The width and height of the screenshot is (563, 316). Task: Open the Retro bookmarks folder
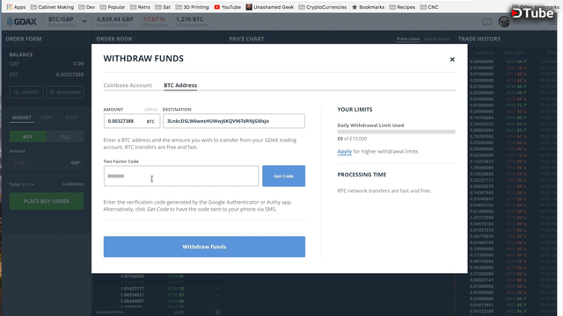tap(141, 7)
